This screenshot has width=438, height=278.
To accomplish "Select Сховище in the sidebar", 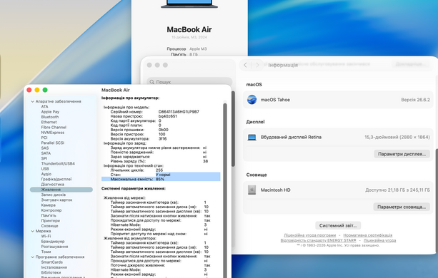I will [x=49, y=226].
